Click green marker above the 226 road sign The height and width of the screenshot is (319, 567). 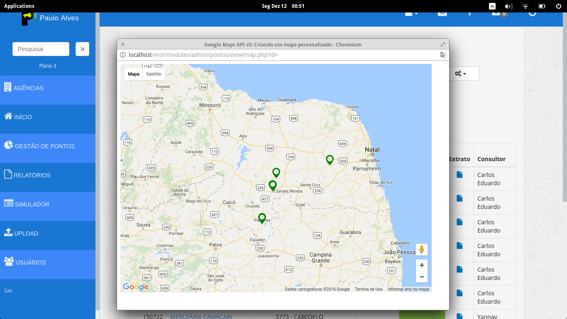tap(276, 173)
